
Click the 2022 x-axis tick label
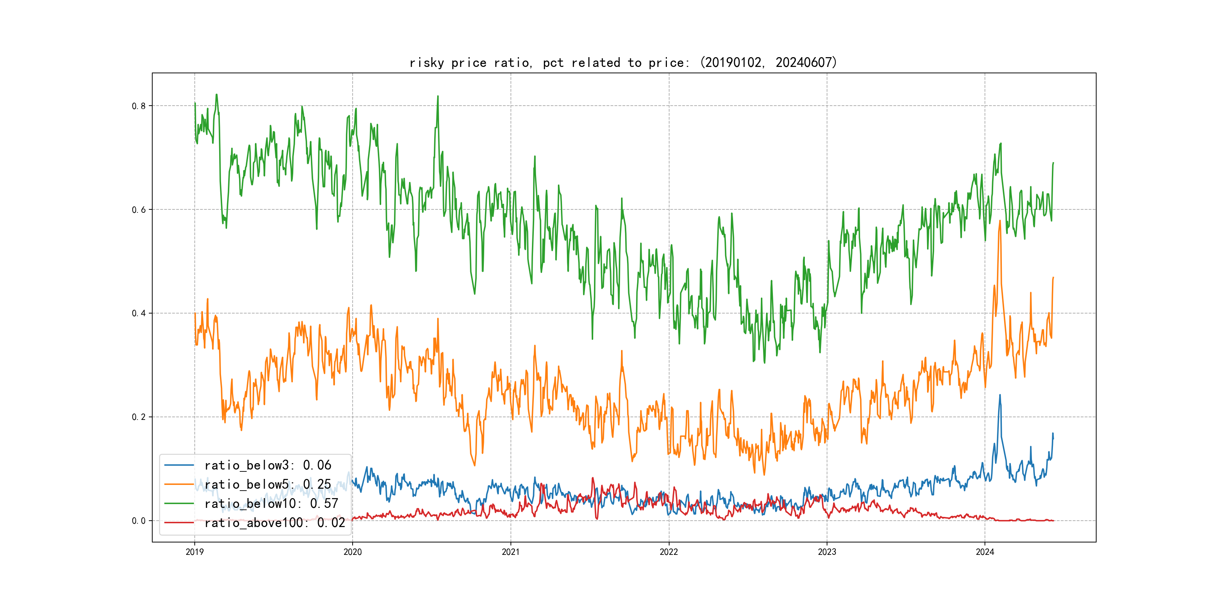click(668, 552)
